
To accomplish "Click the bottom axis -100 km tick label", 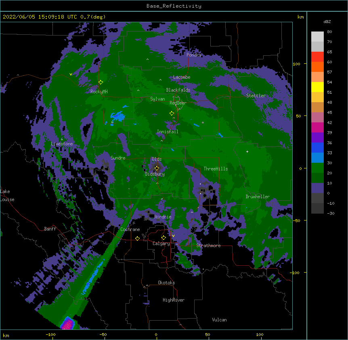I will [50, 334].
